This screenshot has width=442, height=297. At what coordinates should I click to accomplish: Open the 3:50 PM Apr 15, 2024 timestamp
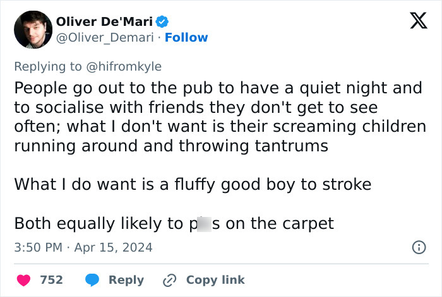click(x=83, y=247)
